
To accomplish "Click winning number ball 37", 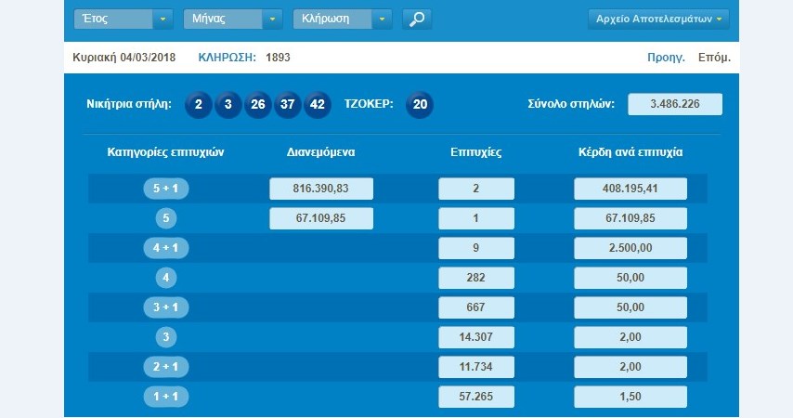I will (x=288, y=104).
